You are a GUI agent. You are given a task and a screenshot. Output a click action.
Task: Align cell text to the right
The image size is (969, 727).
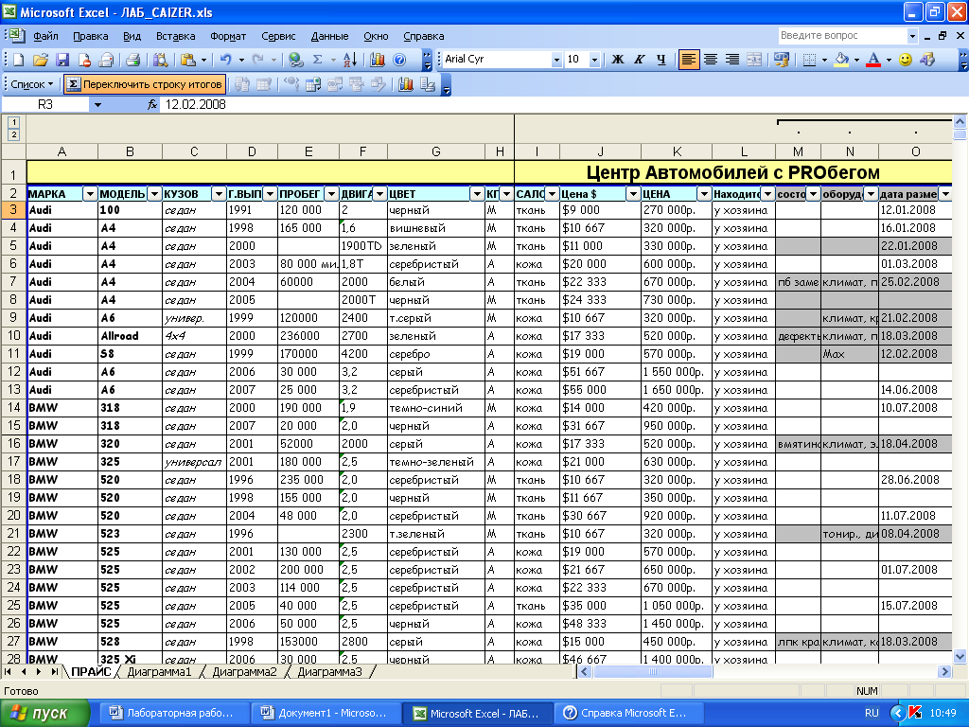coord(732,60)
